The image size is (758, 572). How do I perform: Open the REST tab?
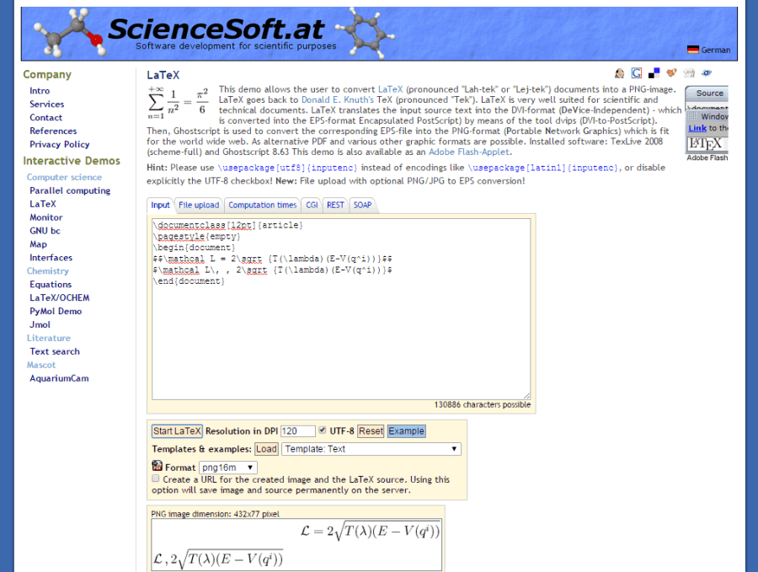(x=335, y=205)
